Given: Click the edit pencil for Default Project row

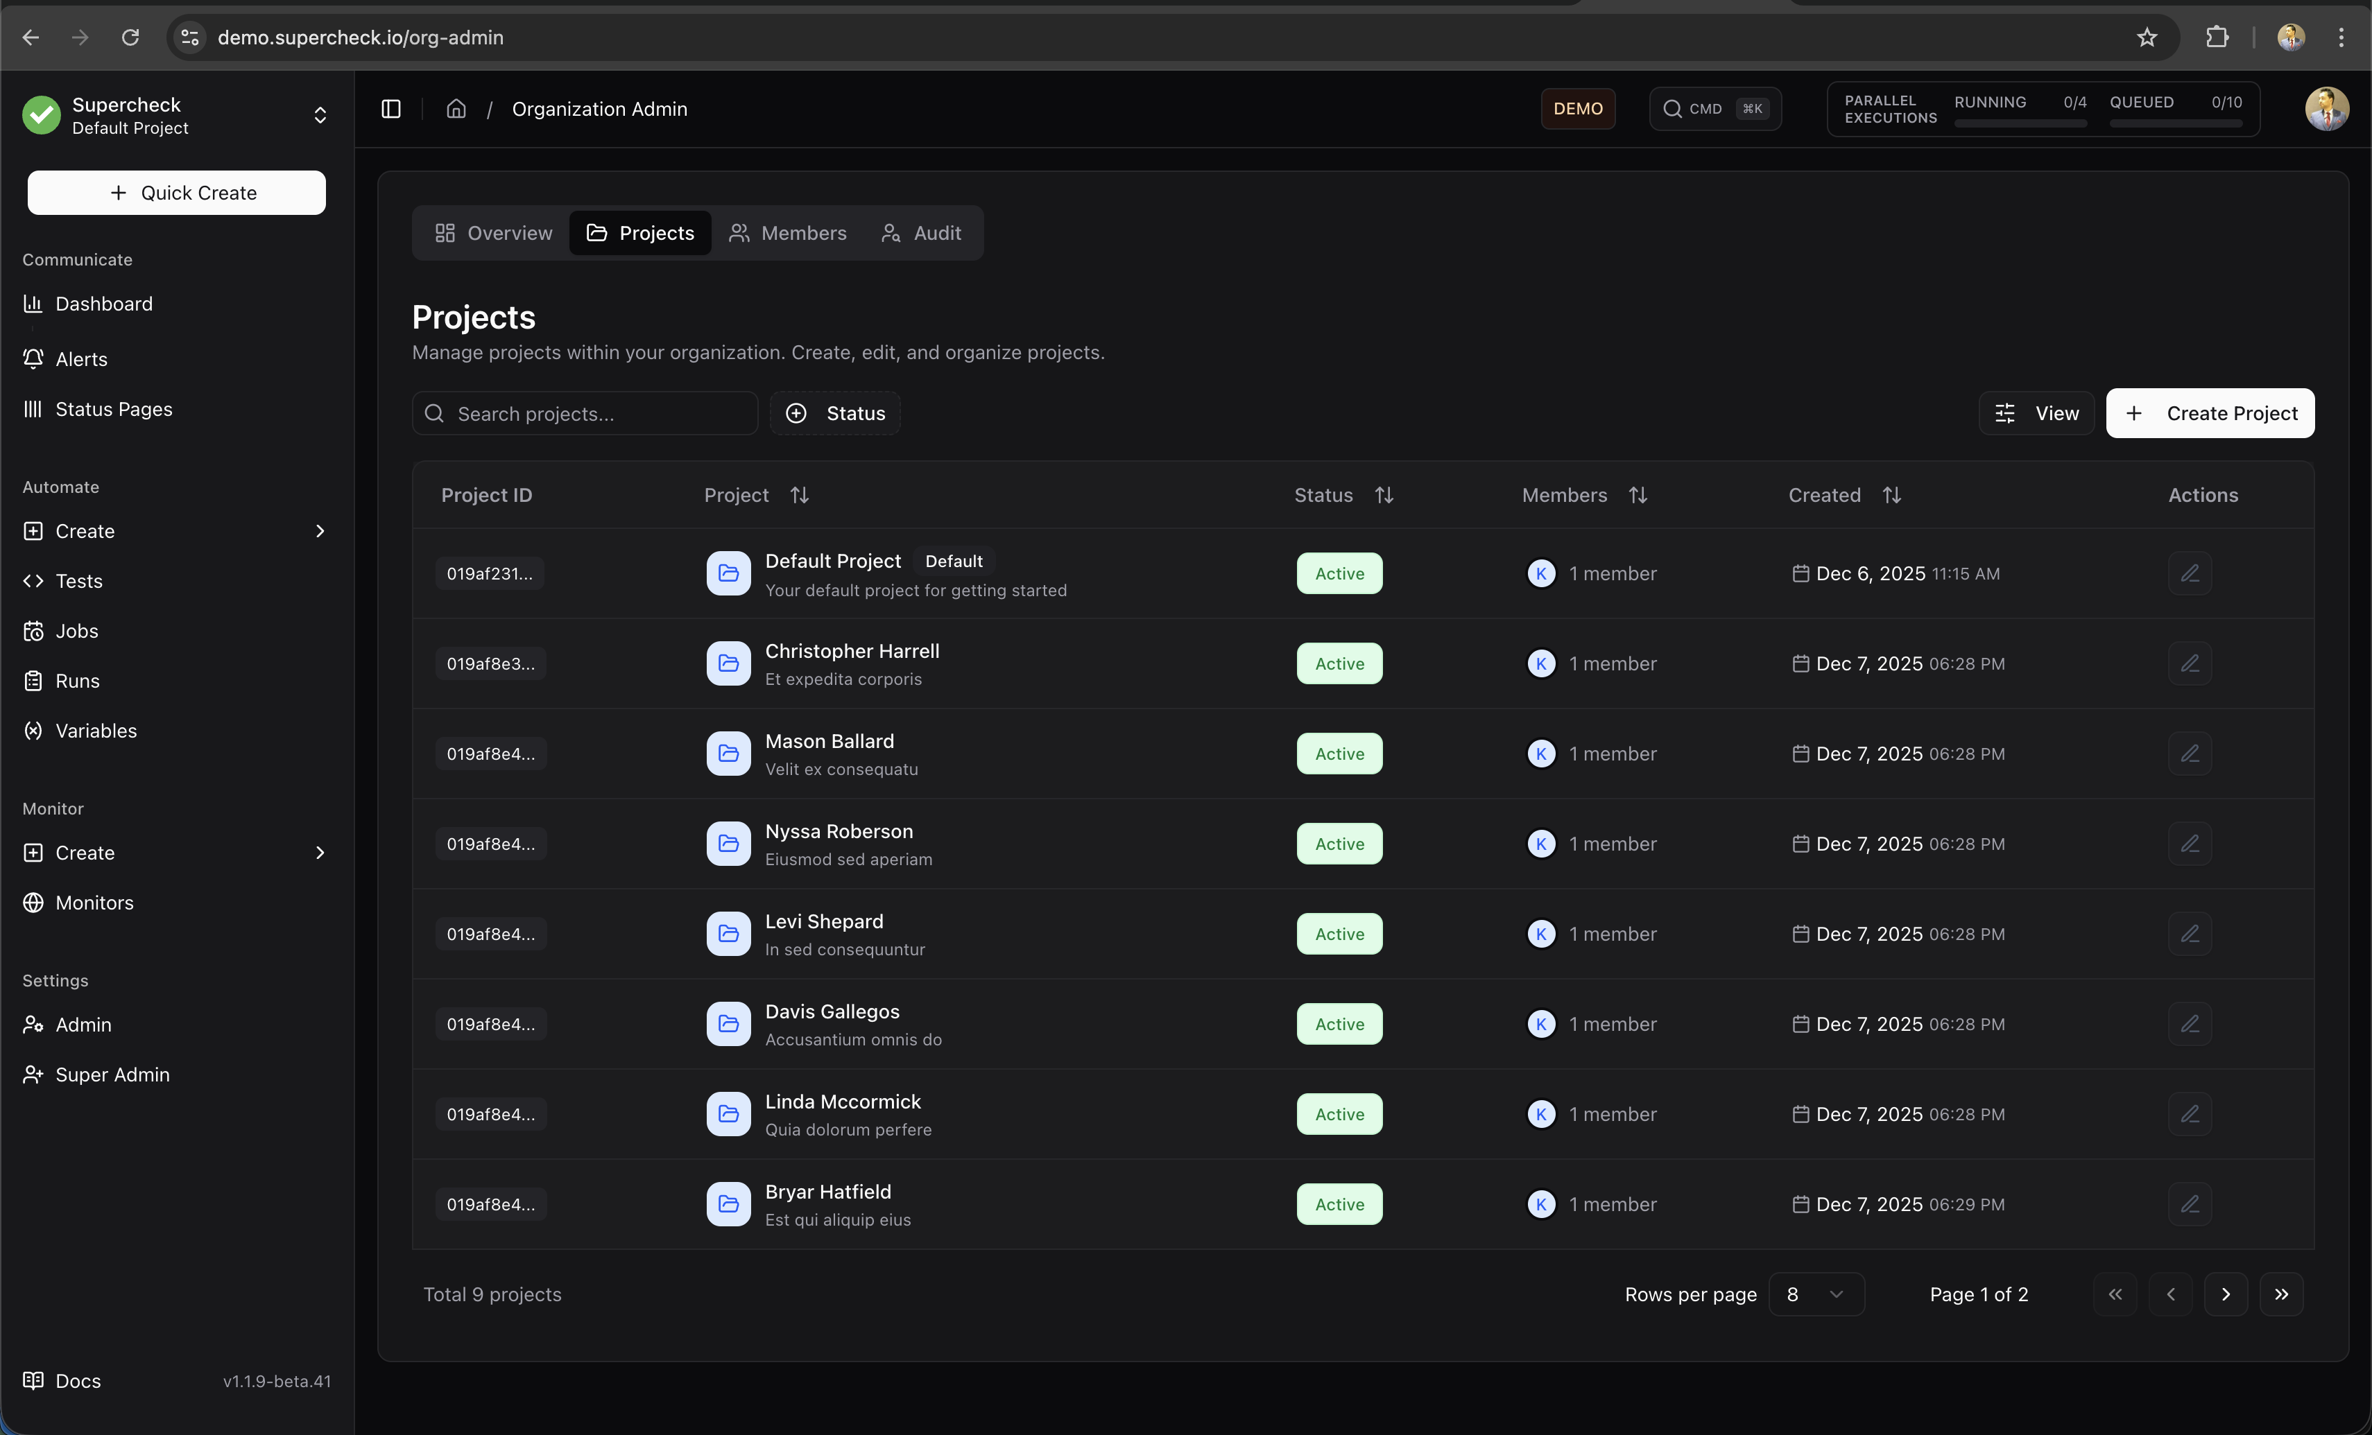Looking at the screenshot, I should coord(2189,573).
